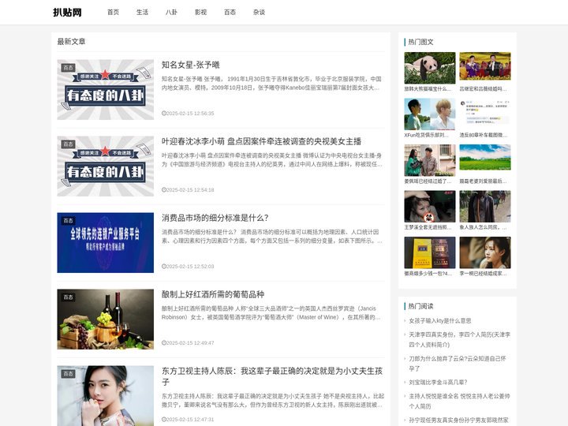Open the 姜佩瑶已经结过婚了 photo
The height and width of the screenshot is (426, 568).
pos(430,160)
